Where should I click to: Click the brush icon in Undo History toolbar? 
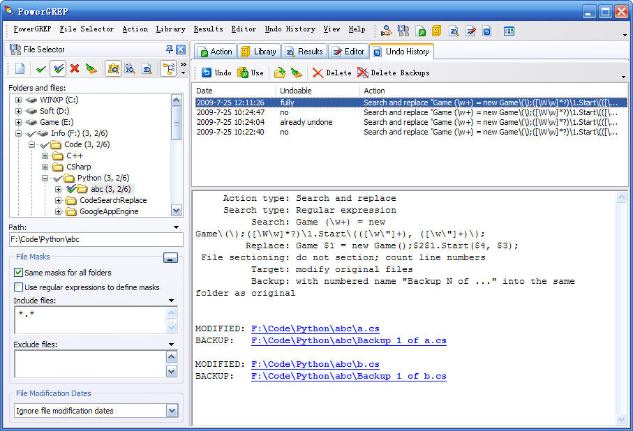[297, 73]
